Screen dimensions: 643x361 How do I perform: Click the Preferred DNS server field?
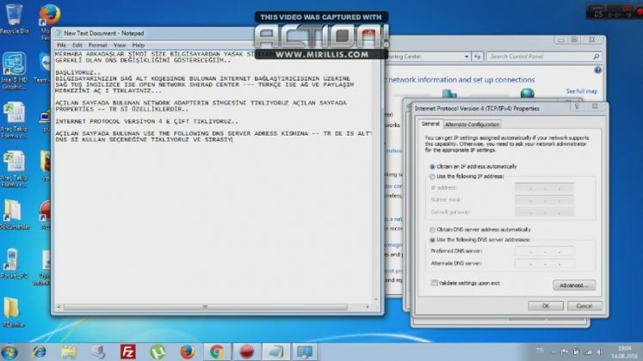click(544, 251)
